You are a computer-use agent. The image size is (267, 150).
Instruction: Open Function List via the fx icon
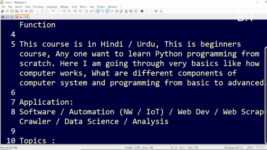point(126,11)
